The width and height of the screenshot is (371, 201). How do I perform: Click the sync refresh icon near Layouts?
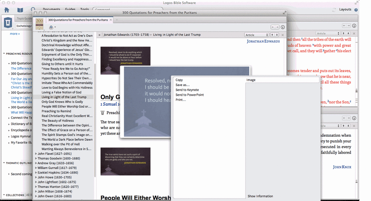click(334, 10)
